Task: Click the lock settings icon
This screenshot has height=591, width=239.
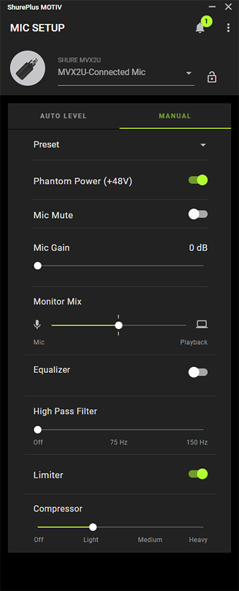Action: point(212,77)
